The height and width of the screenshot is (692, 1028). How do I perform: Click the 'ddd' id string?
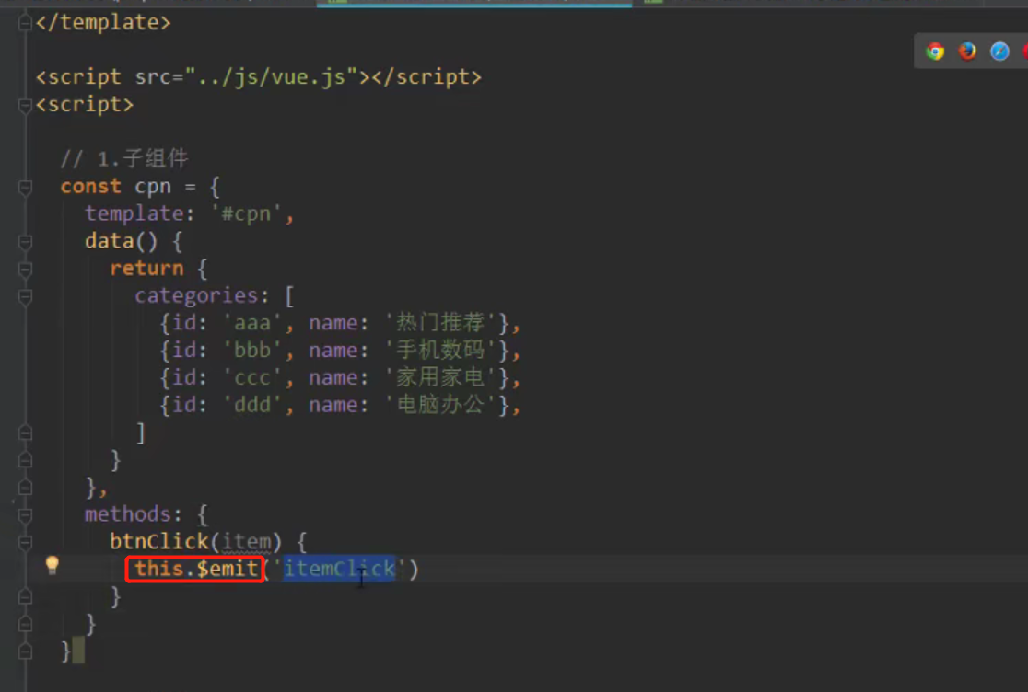252,405
